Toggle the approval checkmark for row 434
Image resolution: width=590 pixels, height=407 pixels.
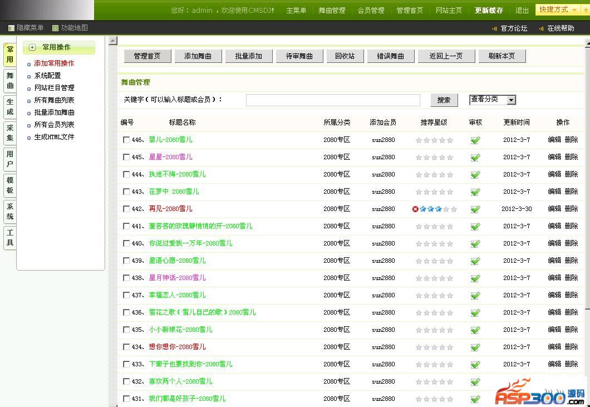(475, 347)
